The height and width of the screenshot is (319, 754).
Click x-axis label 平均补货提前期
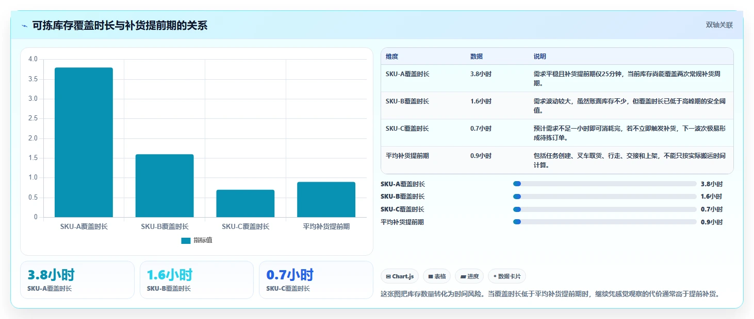(326, 226)
